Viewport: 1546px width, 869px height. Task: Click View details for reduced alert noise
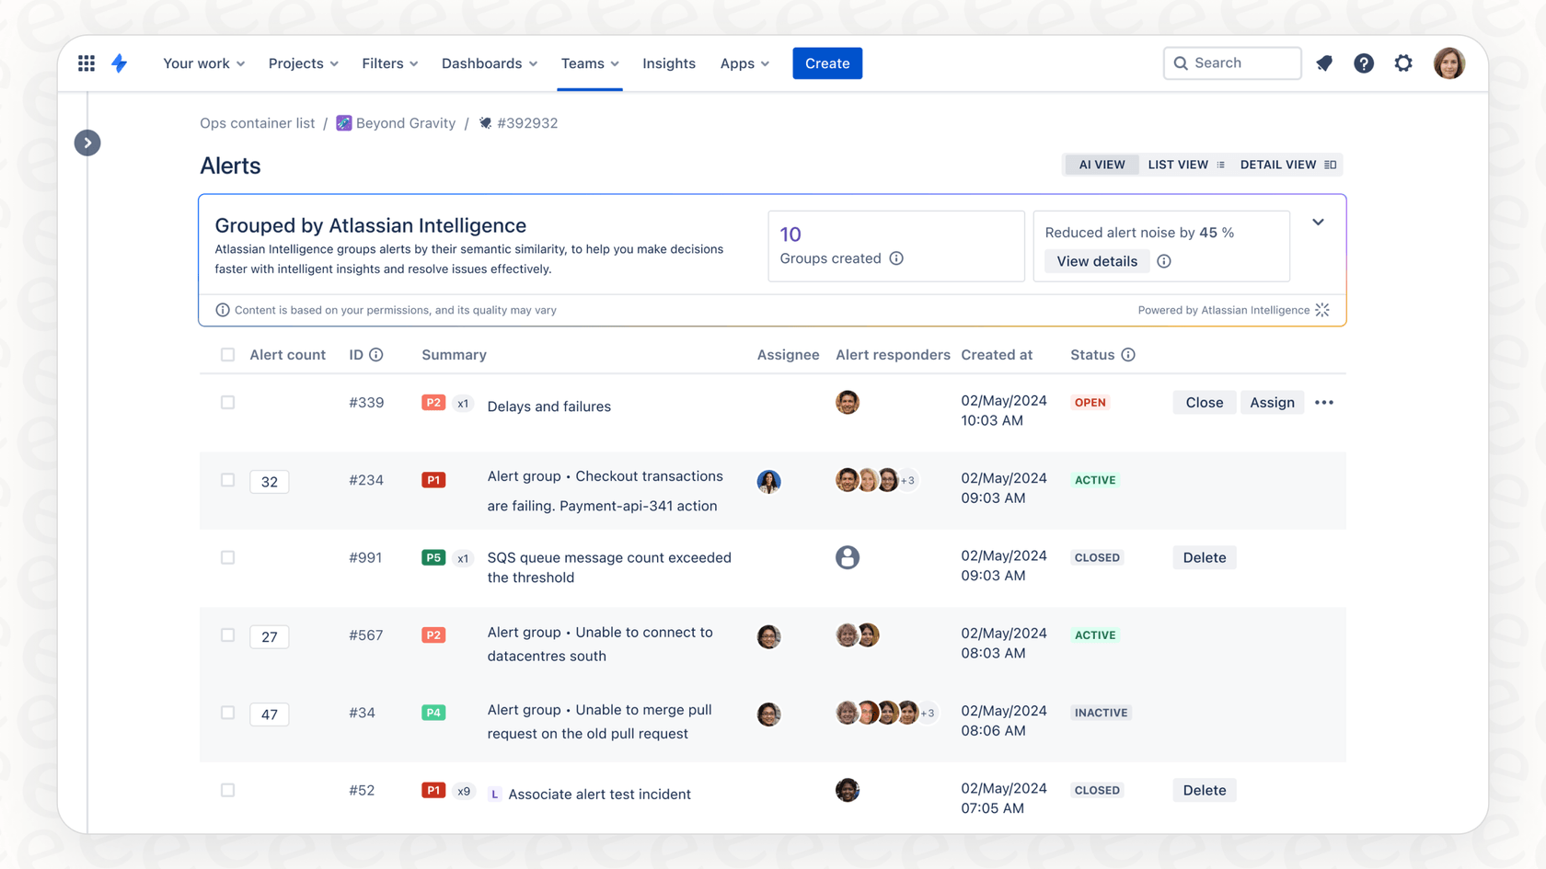(1096, 261)
